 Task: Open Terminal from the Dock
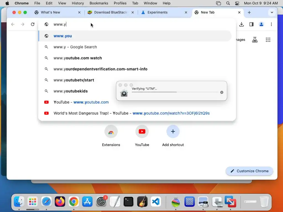(129, 202)
